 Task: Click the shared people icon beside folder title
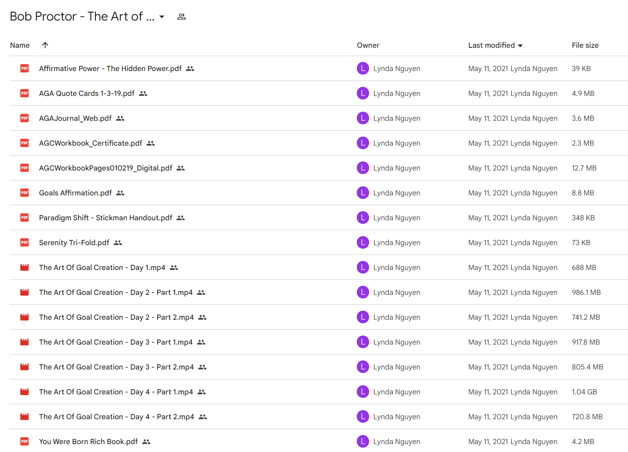[x=182, y=17]
